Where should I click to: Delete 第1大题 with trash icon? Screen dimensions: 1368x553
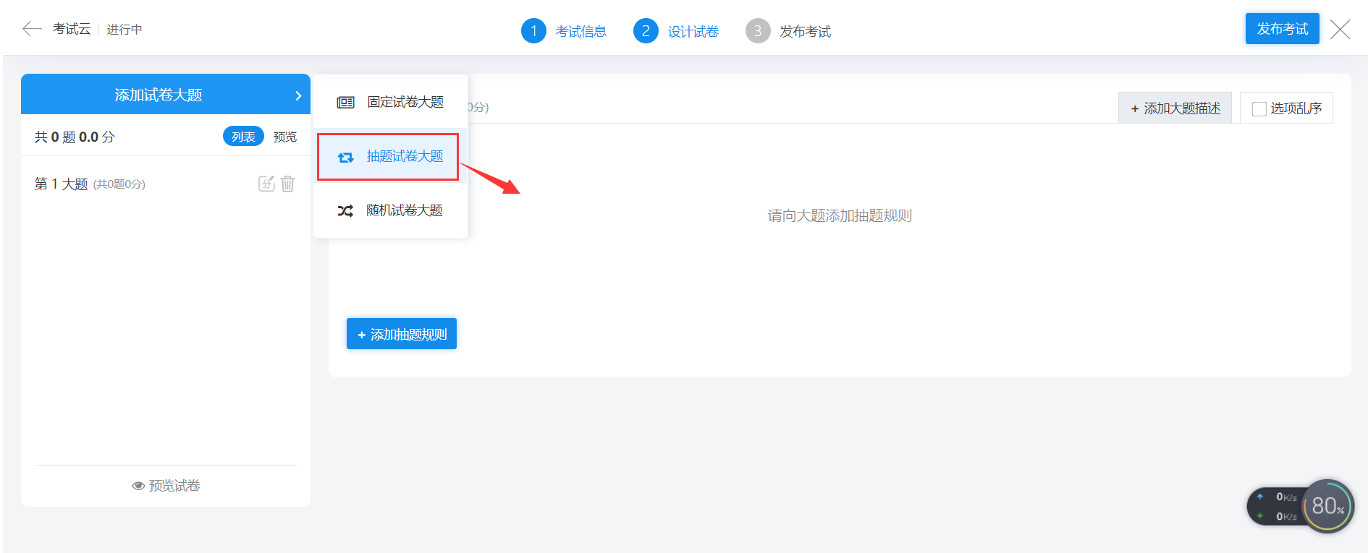[x=288, y=184]
